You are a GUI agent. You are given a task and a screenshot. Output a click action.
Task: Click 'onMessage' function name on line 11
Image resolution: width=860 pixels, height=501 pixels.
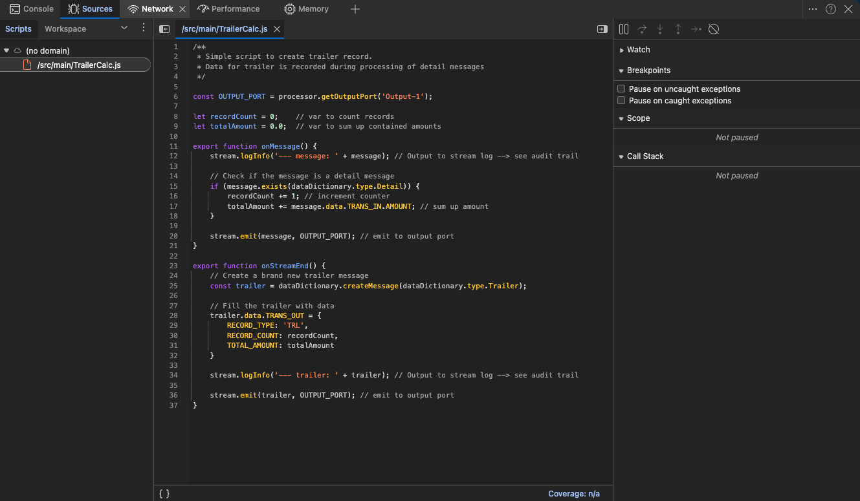pyautogui.click(x=280, y=147)
